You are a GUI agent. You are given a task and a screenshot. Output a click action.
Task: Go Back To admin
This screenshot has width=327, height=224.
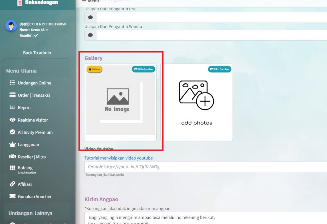[37, 53]
